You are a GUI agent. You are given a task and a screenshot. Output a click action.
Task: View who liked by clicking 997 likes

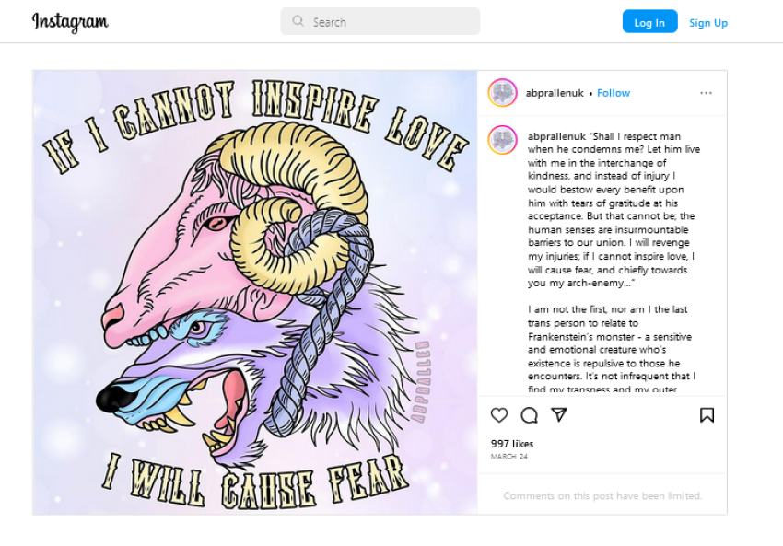tap(511, 443)
